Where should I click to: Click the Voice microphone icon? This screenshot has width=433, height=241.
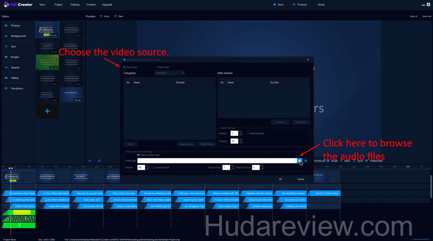pyautogui.click(x=341, y=161)
